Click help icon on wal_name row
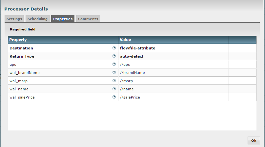Screen dimensions: 265x147 coord(114,89)
